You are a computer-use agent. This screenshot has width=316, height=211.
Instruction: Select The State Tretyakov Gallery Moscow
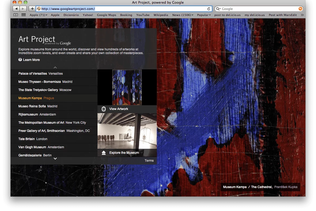point(54,90)
